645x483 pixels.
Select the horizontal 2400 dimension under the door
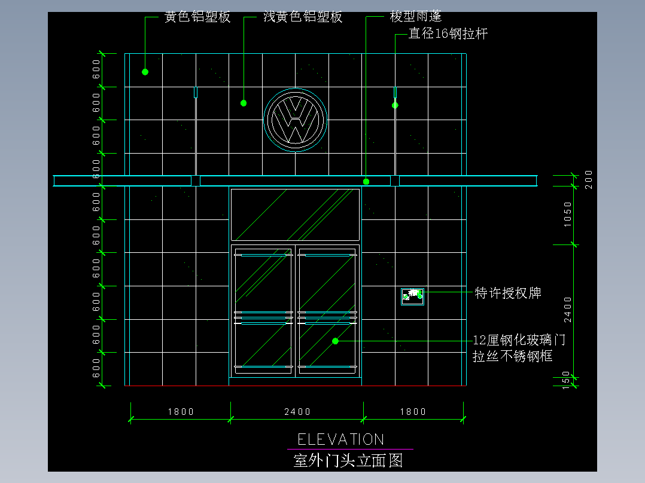tap(297, 411)
